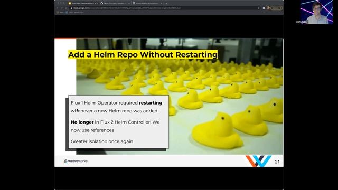Open the second bookmark in bookmarks bar
Viewport: 338px width, 190px height.
coord(74,12)
